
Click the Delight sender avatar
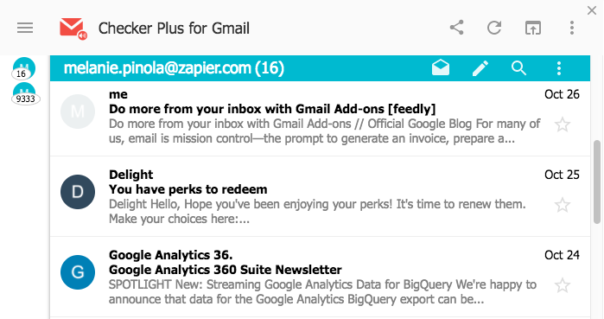click(78, 192)
